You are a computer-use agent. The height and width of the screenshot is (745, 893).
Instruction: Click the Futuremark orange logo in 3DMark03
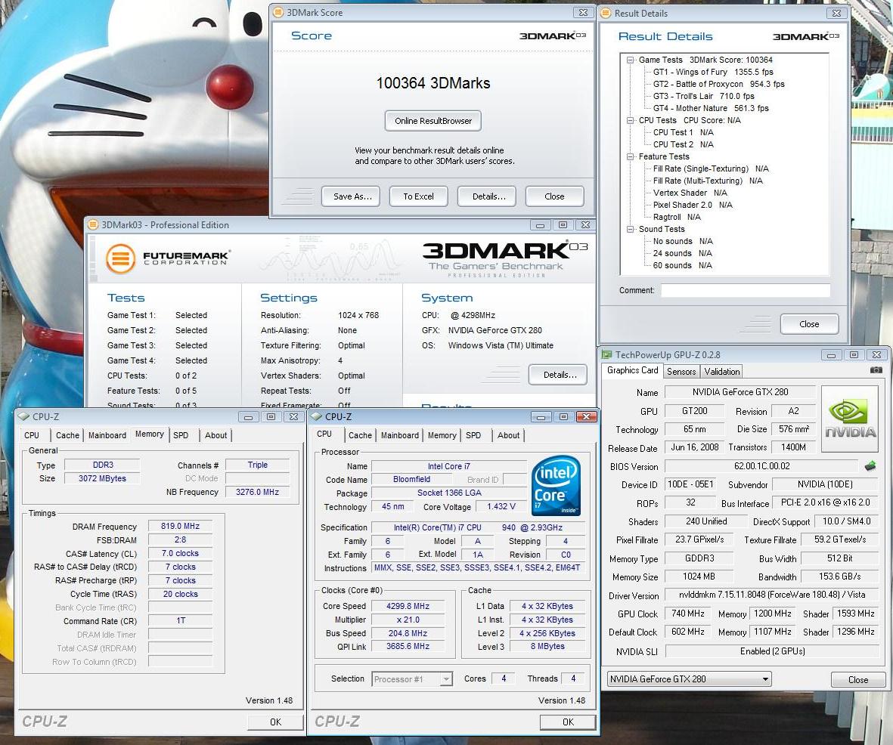coord(120,258)
